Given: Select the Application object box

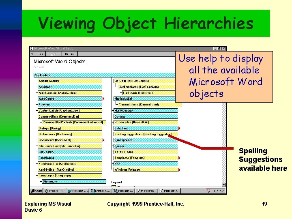Looking at the screenshot, I should [x=105, y=75].
